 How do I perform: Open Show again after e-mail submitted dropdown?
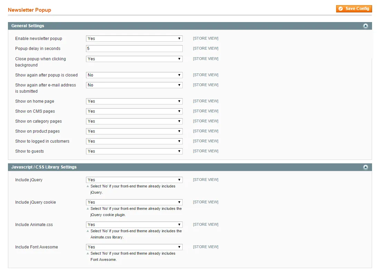[x=134, y=85]
